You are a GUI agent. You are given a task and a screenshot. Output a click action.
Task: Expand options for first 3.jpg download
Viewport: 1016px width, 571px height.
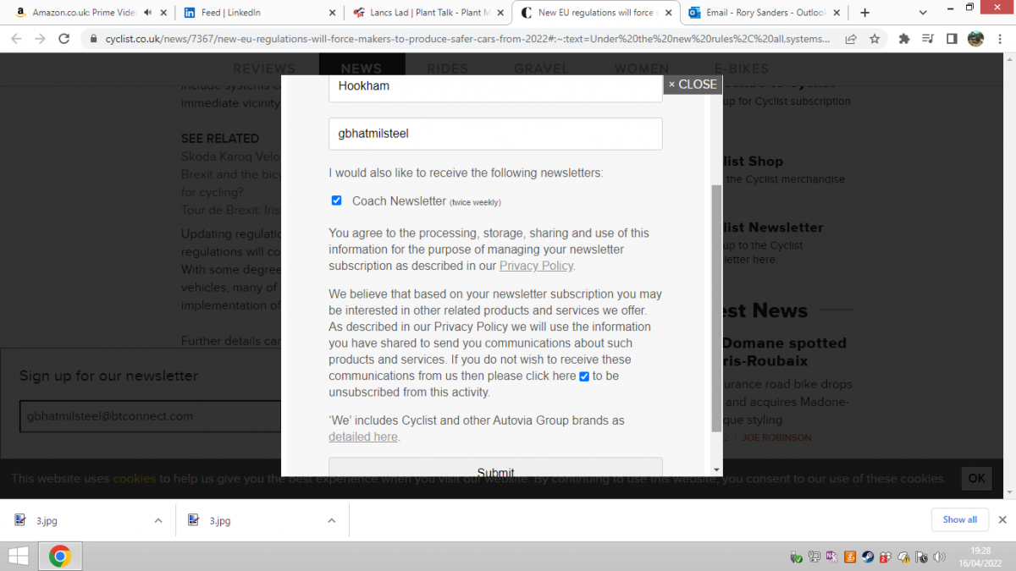(158, 520)
